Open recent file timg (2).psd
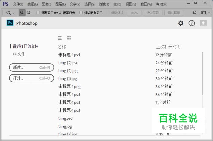Image resolution: width=213 pixels, height=141 pixels. point(68,63)
